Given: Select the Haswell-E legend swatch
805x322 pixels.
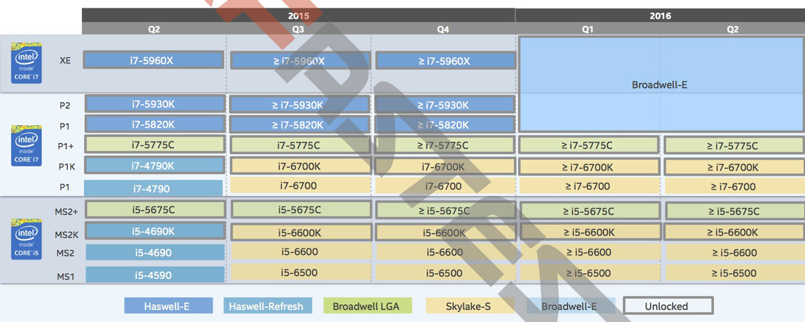Looking at the screenshot, I should [x=169, y=305].
